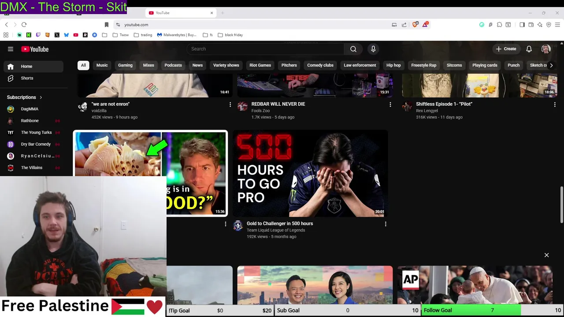Select the Hip hop filter chip

click(x=393, y=65)
